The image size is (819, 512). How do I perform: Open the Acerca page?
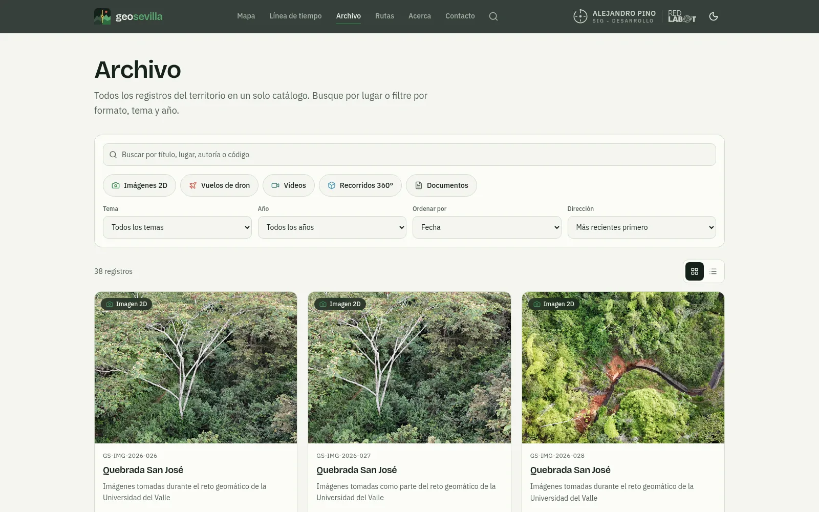click(420, 16)
